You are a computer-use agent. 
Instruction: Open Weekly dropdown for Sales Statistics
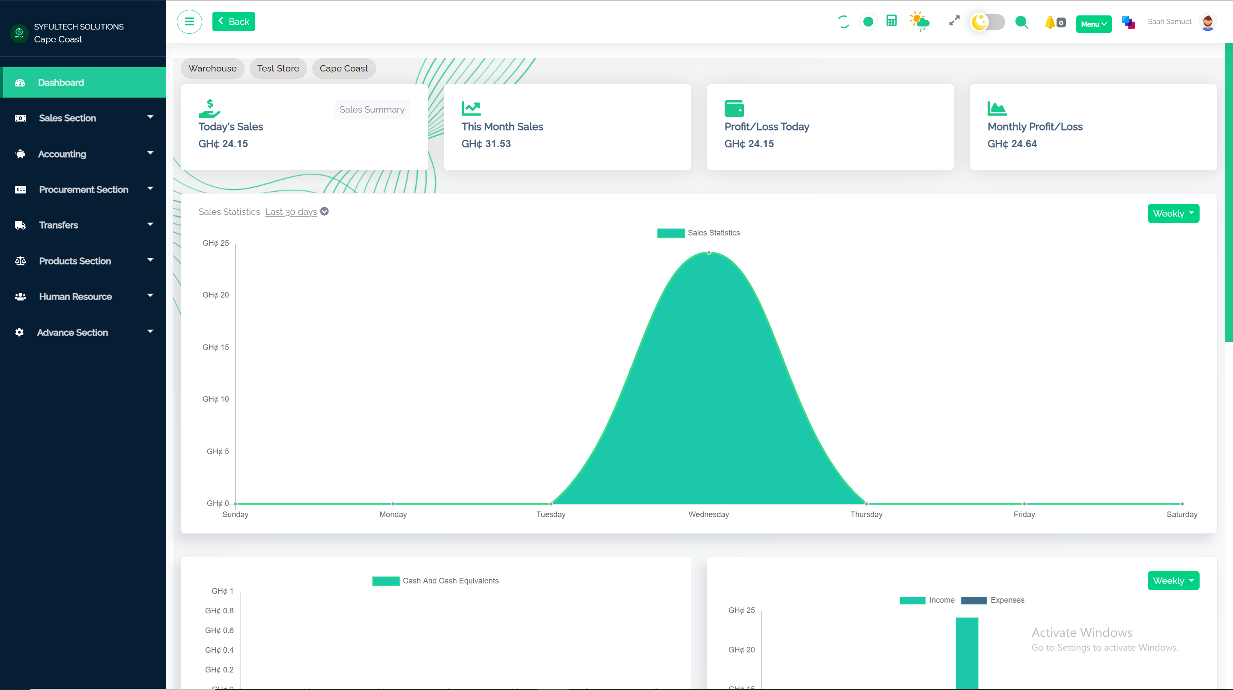1173,214
